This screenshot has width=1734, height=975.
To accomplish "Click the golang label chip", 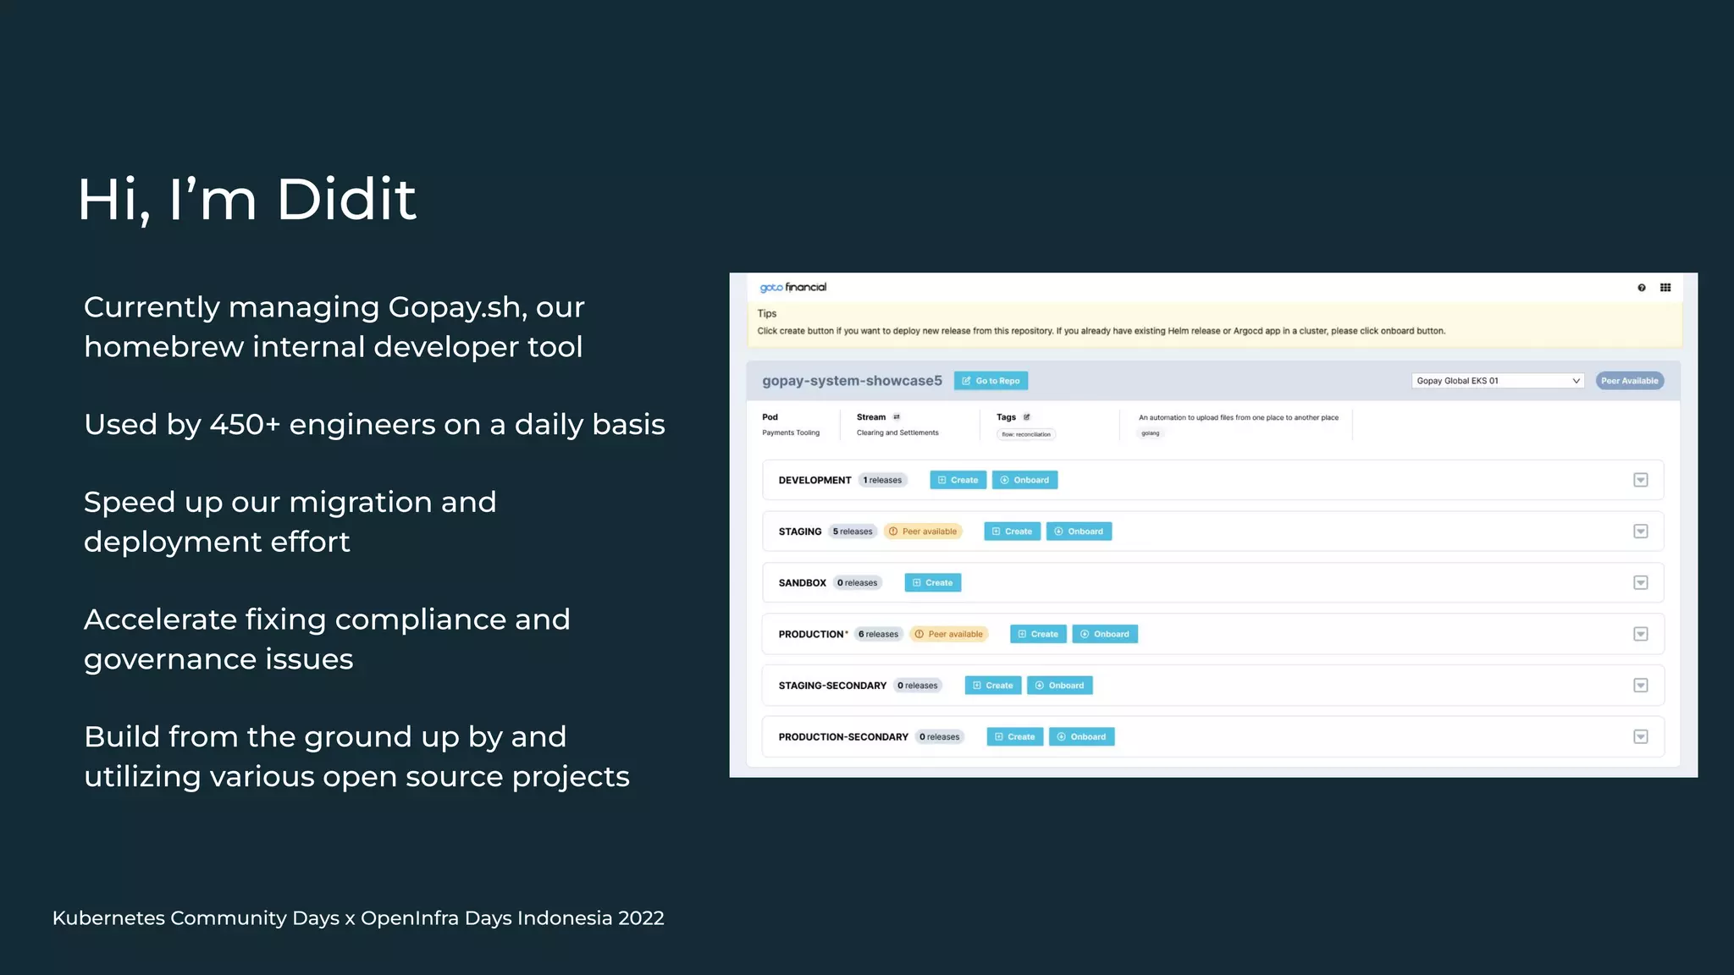I will click(1150, 433).
